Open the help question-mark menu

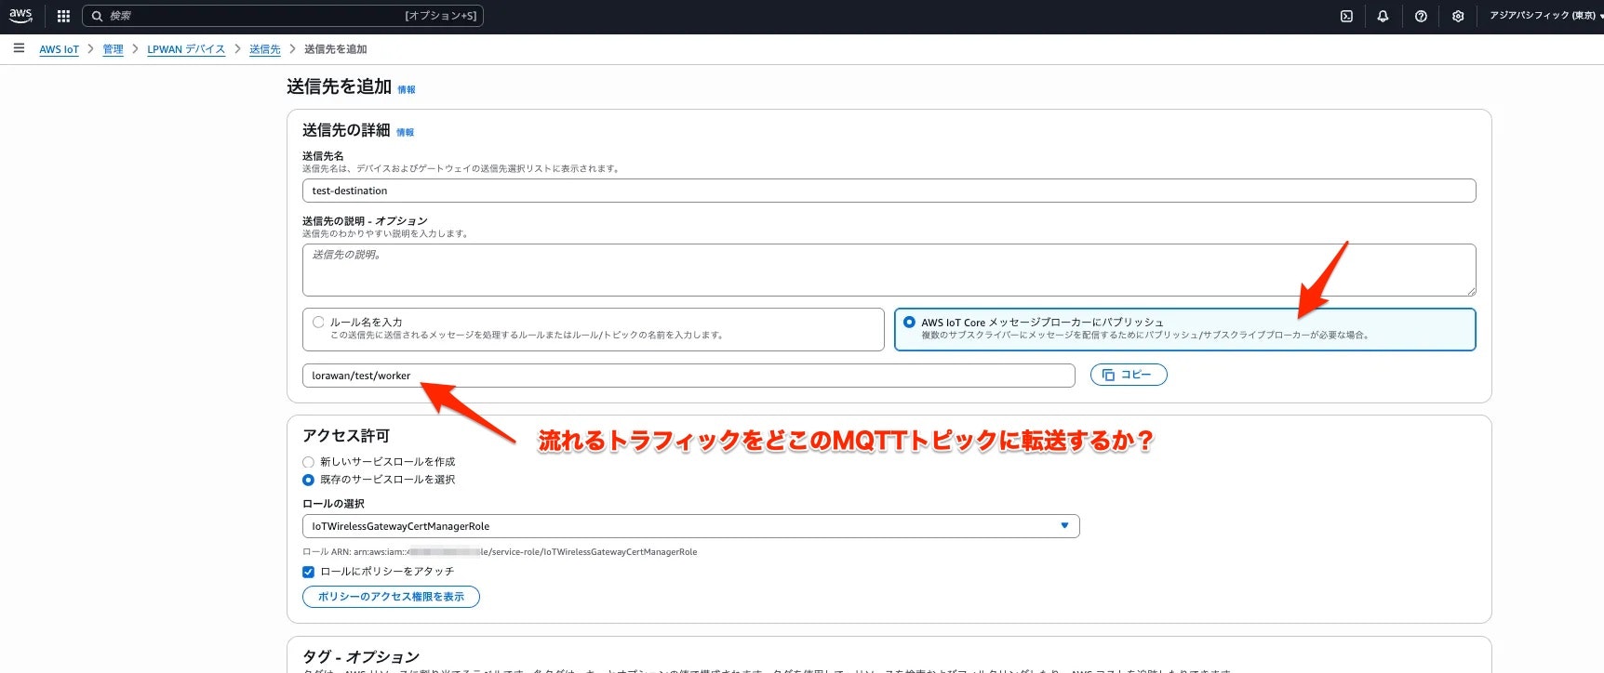pos(1421,16)
